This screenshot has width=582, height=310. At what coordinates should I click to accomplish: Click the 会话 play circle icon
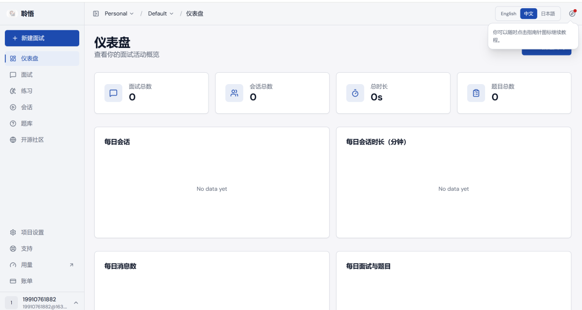tap(13, 107)
